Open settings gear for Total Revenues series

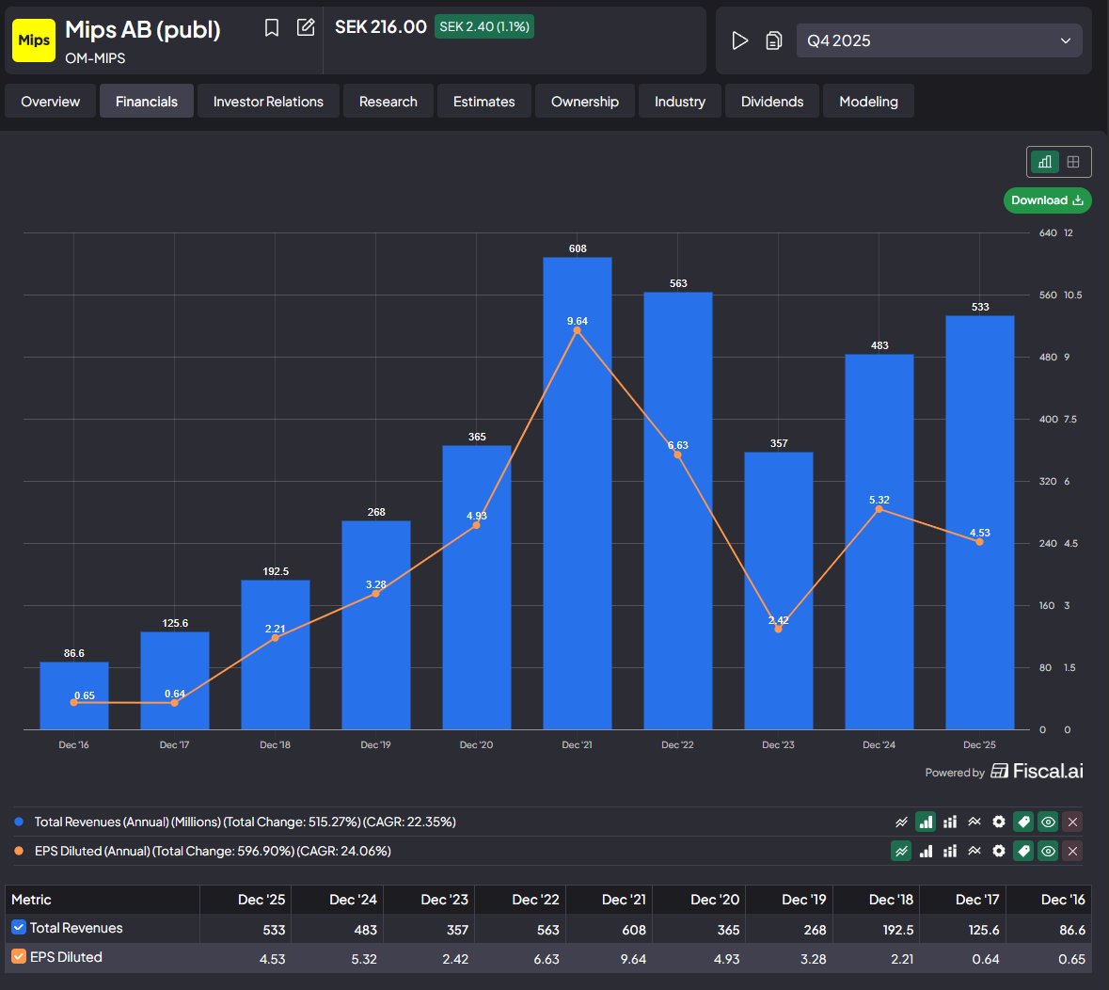999,822
